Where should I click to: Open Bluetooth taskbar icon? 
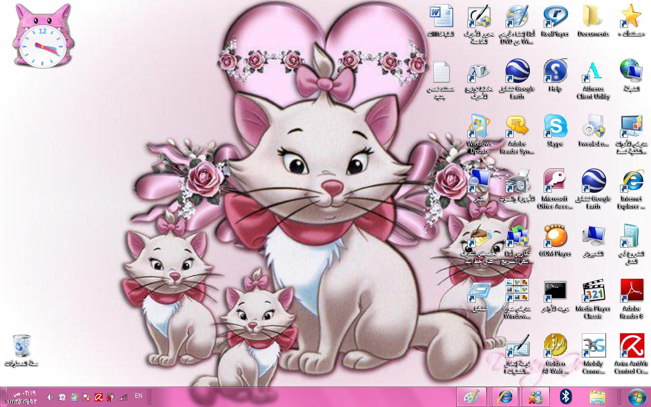(566, 397)
